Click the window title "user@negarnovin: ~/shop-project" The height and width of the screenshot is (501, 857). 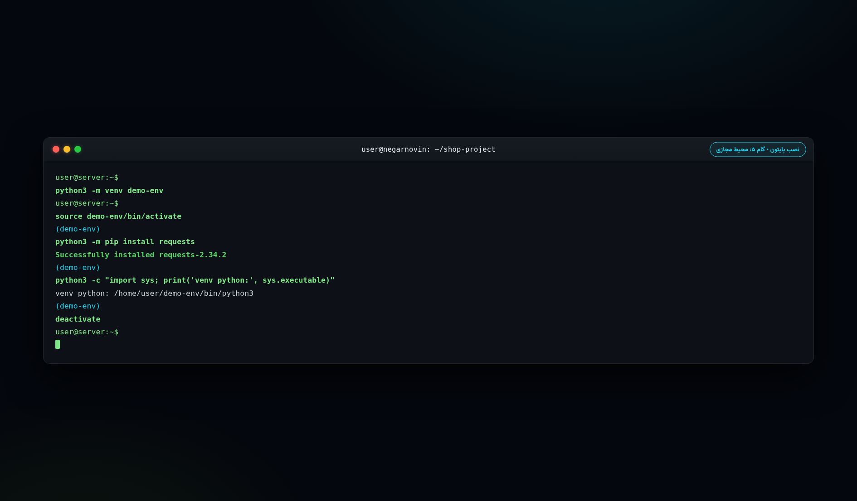(428, 149)
